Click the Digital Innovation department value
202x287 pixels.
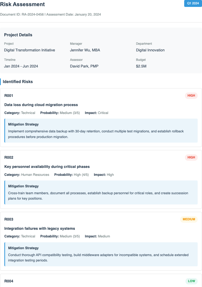(150, 50)
